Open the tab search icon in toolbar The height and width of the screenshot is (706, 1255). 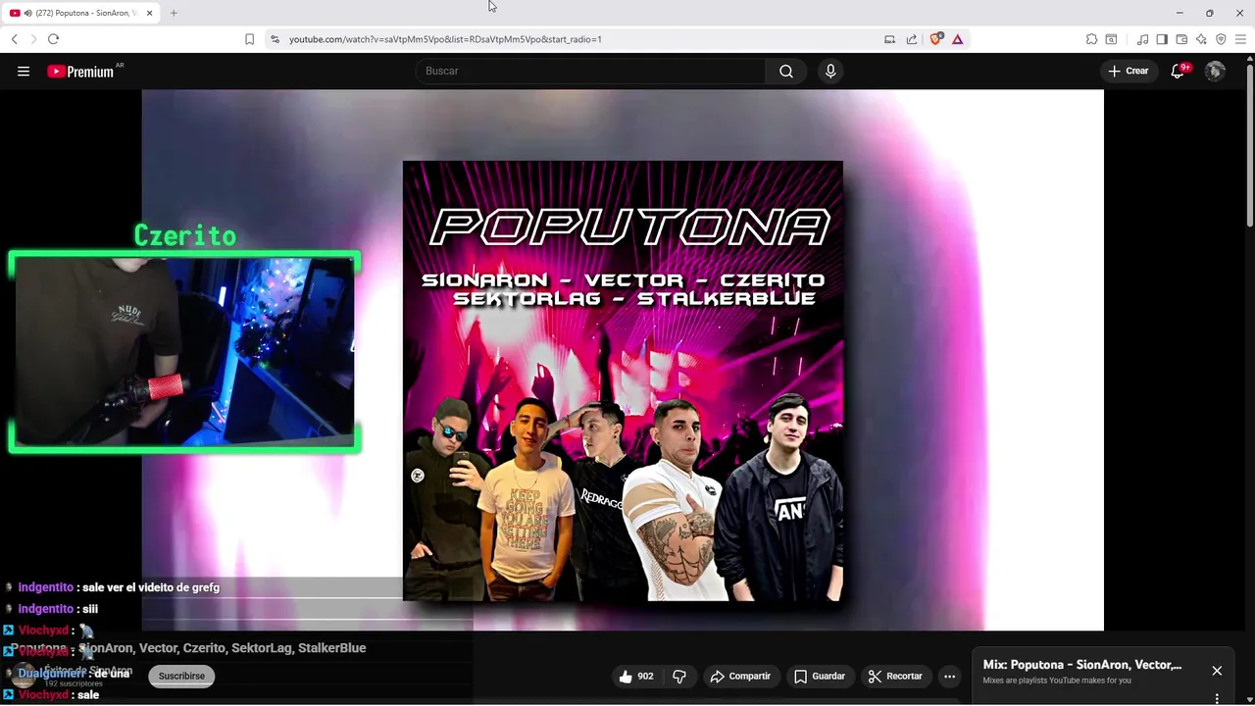(x=1111, y=39)
